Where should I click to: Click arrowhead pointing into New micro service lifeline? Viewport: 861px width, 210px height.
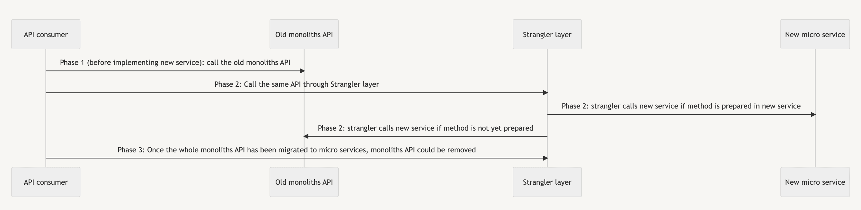813,115
